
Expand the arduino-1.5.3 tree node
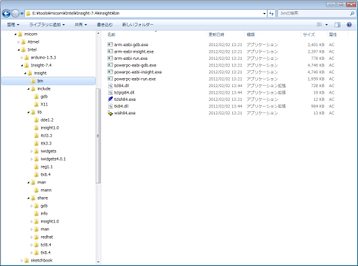(x=22, y=58)
